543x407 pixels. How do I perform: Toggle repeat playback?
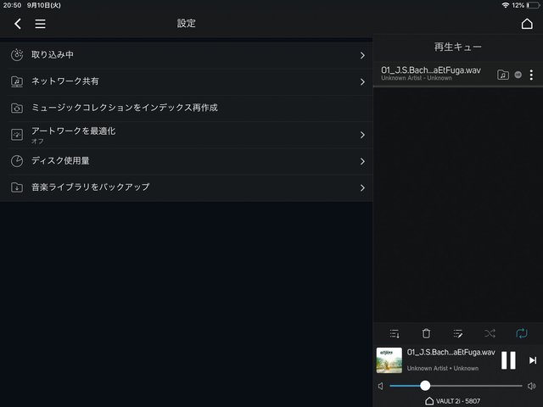tap(522, 333)
